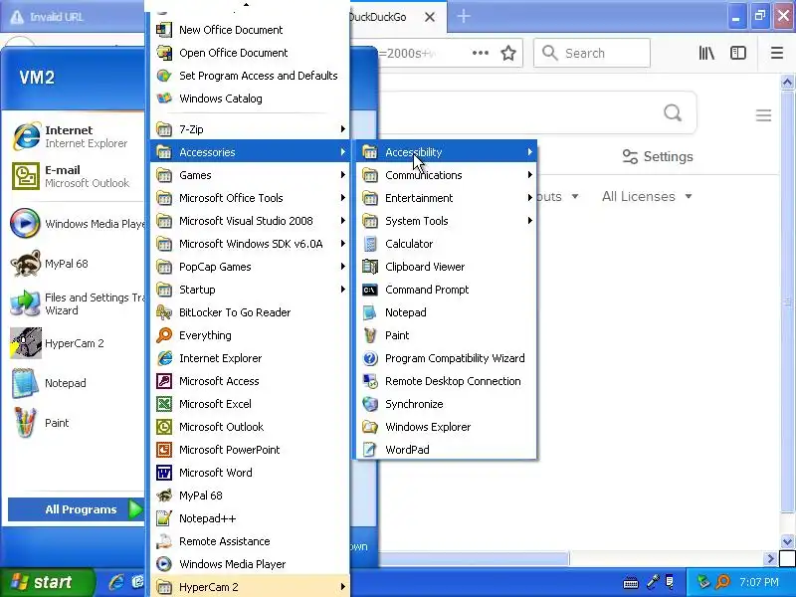This screenshot has height=597, width=796.
Task: Select Accessories in All Programs
Action: (x=250, y=152)
